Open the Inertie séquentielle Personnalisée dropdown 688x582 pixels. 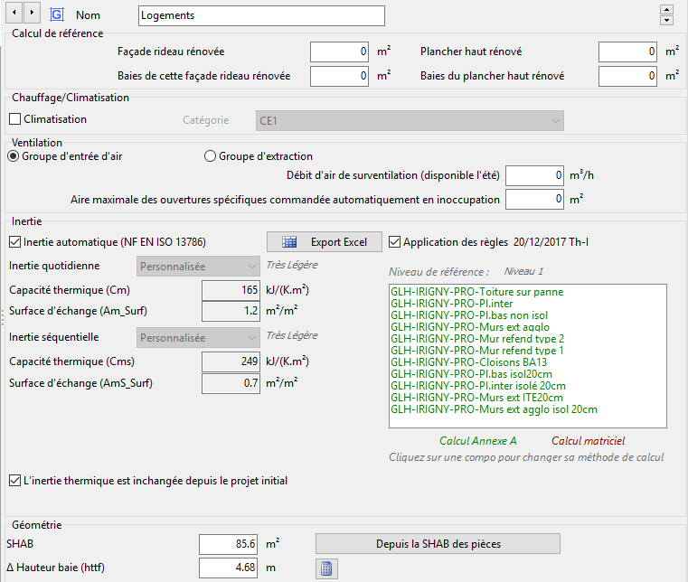(x=198, y=338)
